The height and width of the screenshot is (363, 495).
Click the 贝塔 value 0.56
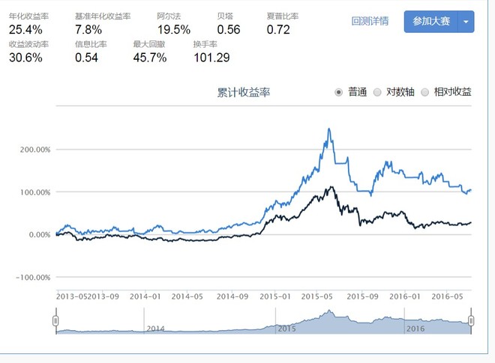pyautogui.click(x=229, y=30)
